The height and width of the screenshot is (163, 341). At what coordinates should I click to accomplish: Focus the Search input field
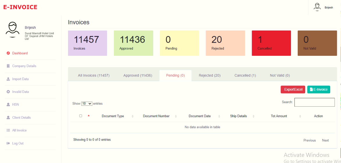(314, 102)
